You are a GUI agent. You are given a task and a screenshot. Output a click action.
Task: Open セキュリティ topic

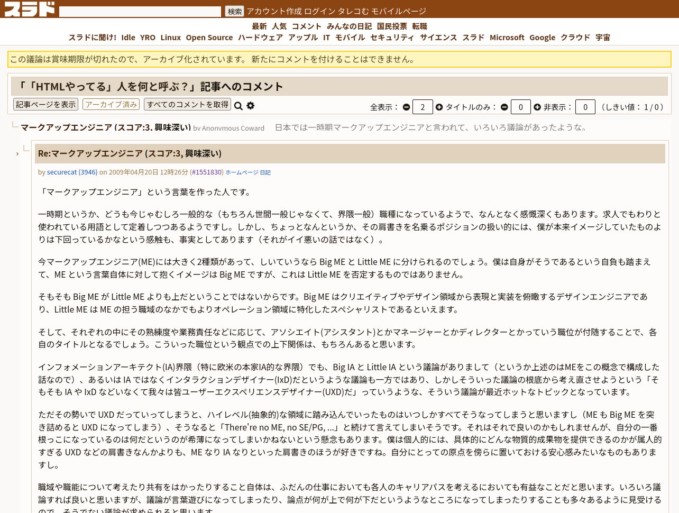click(x=392, y=37)
